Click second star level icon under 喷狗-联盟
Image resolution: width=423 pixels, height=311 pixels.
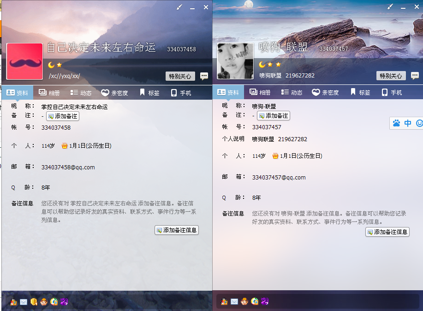[x=279, y=65]
